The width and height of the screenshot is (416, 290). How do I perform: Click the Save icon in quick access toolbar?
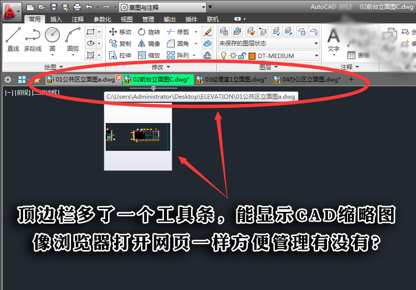click(x=53, y=7)
